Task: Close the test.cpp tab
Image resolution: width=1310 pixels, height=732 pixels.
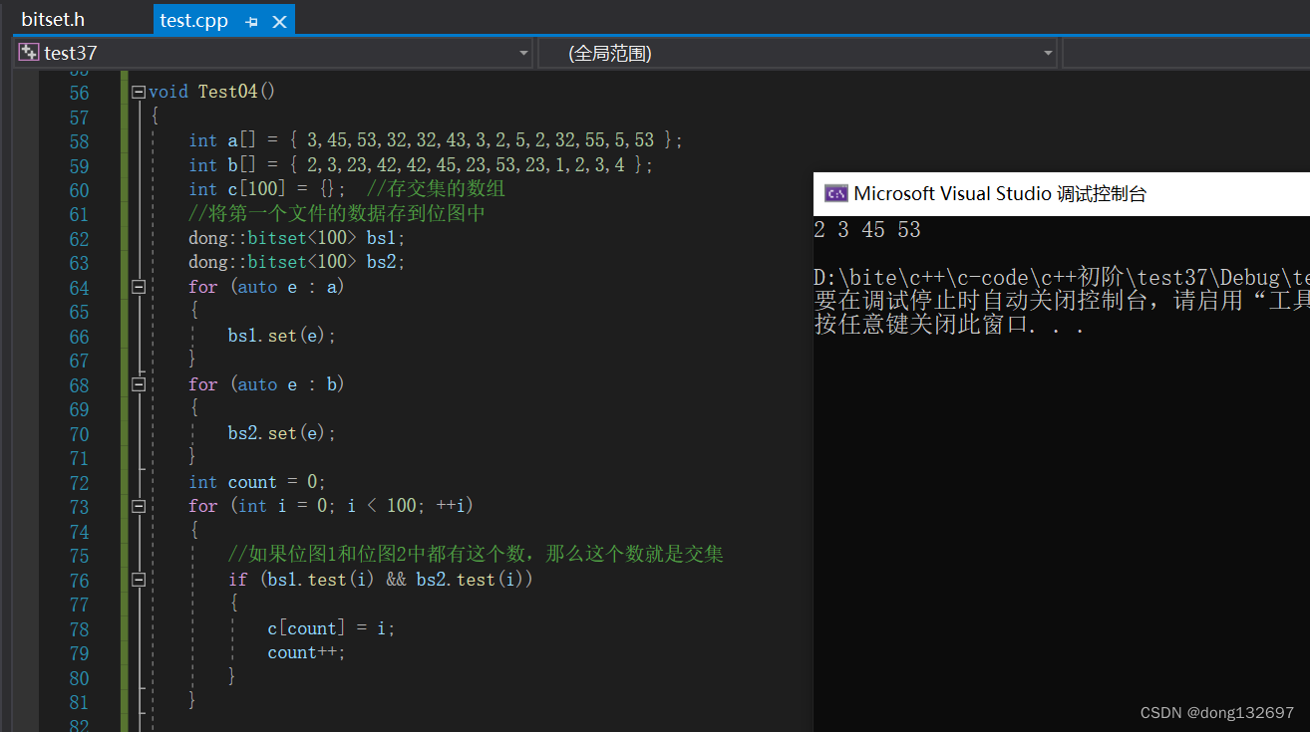Action: (279, 21)
